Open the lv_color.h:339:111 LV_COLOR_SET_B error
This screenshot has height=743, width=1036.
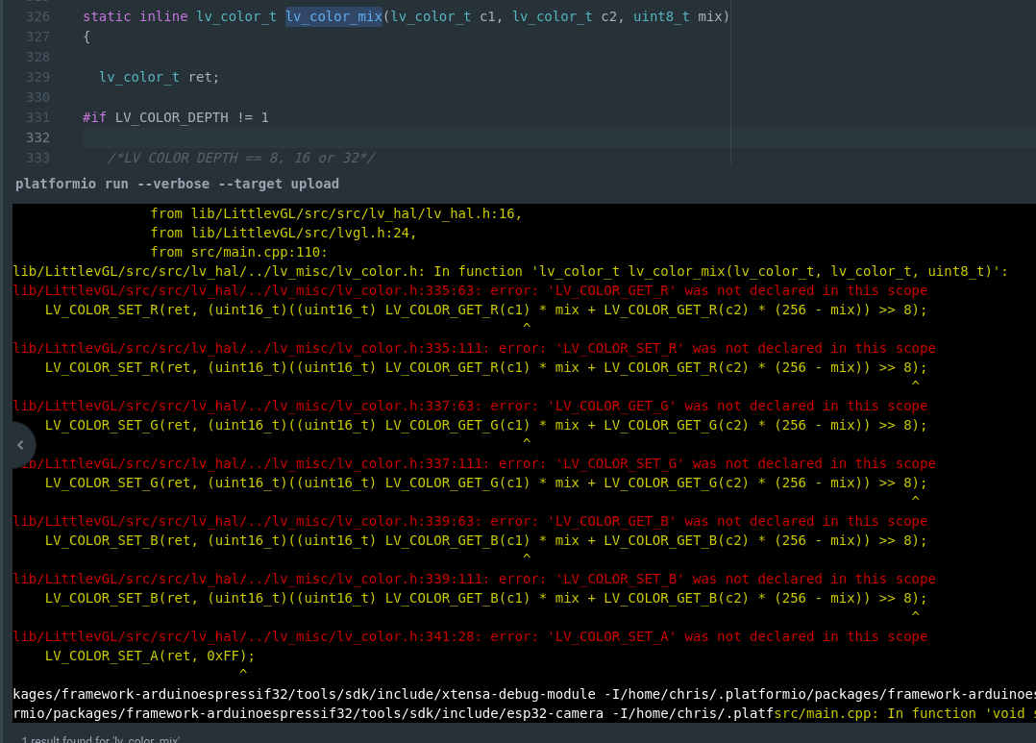475,579
